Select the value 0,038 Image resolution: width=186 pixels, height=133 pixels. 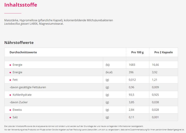pos(156,102)
